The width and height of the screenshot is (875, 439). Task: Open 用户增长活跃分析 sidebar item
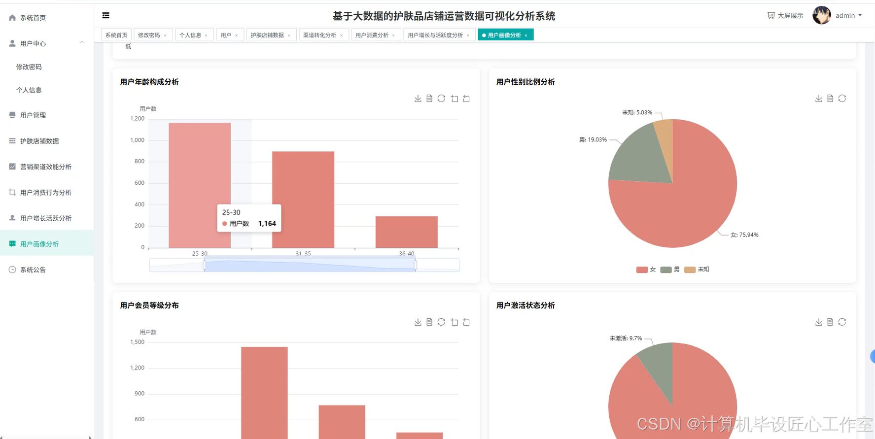pyautogui.click(x=47, y=218)
